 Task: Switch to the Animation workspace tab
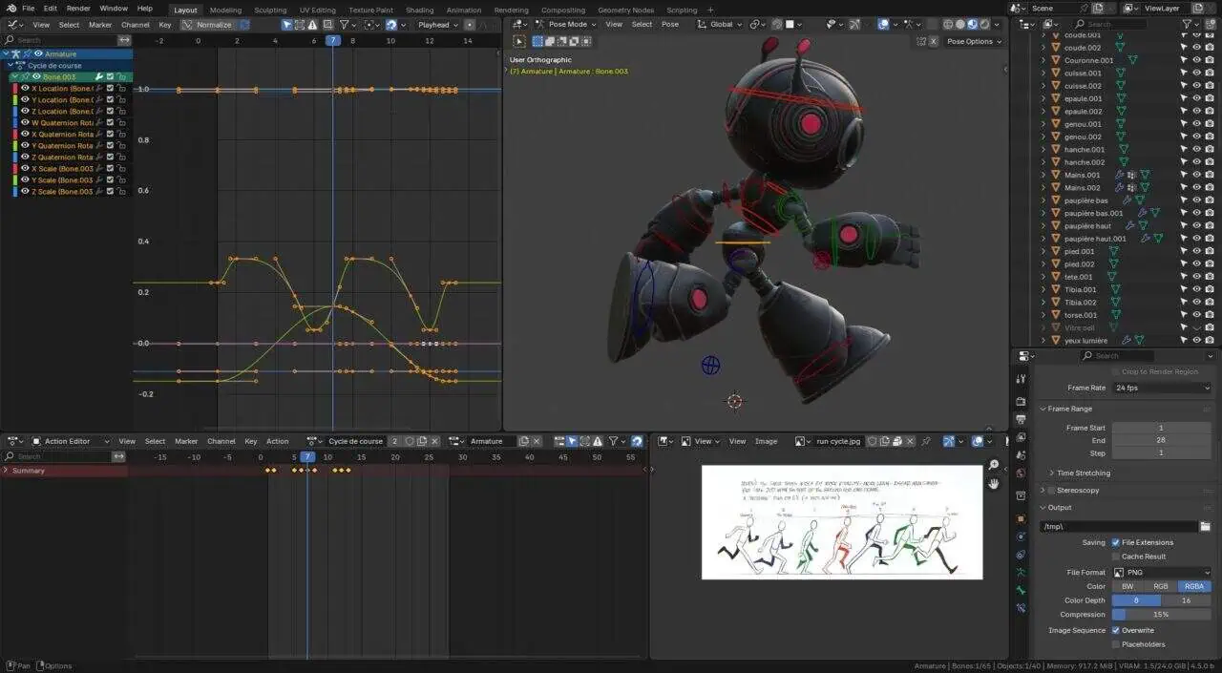(464, 10)
